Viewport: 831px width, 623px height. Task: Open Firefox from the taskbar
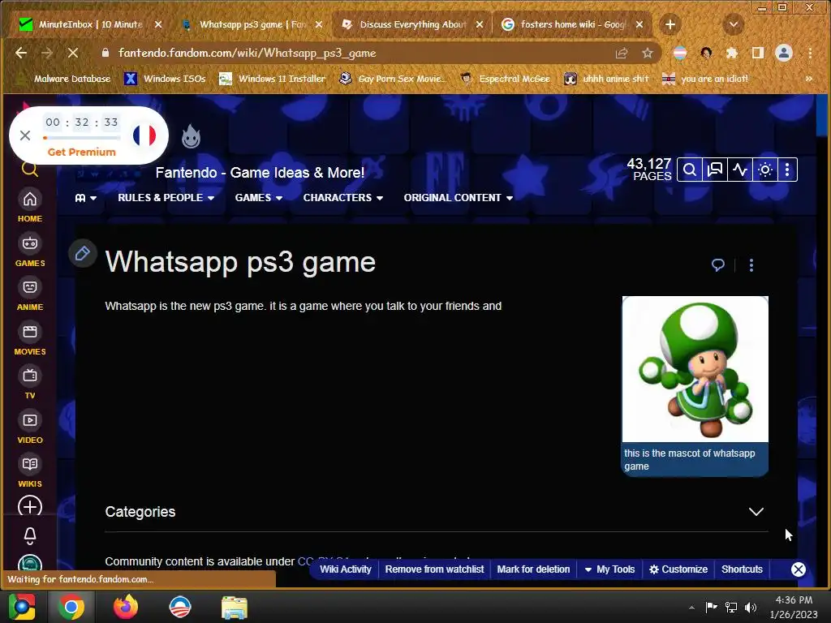pos(126,607)
